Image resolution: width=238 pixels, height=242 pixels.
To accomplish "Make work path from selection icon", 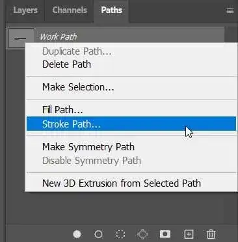I will (142, 234).
